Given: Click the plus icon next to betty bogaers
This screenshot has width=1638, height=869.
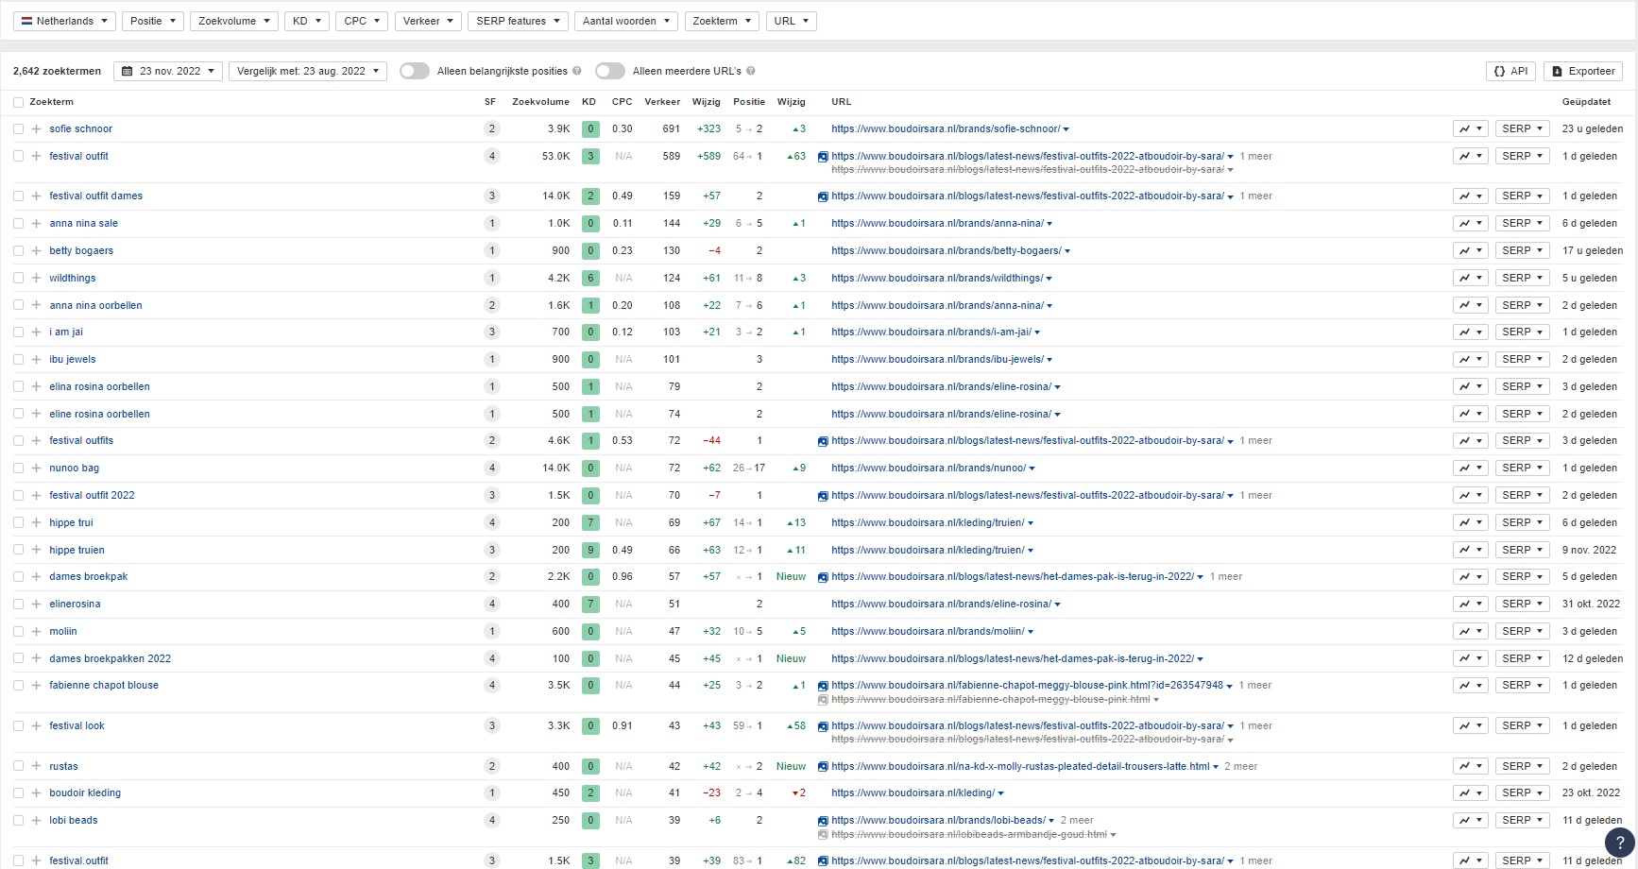Looking at the screenshot, I should click(x=36, y=250).
